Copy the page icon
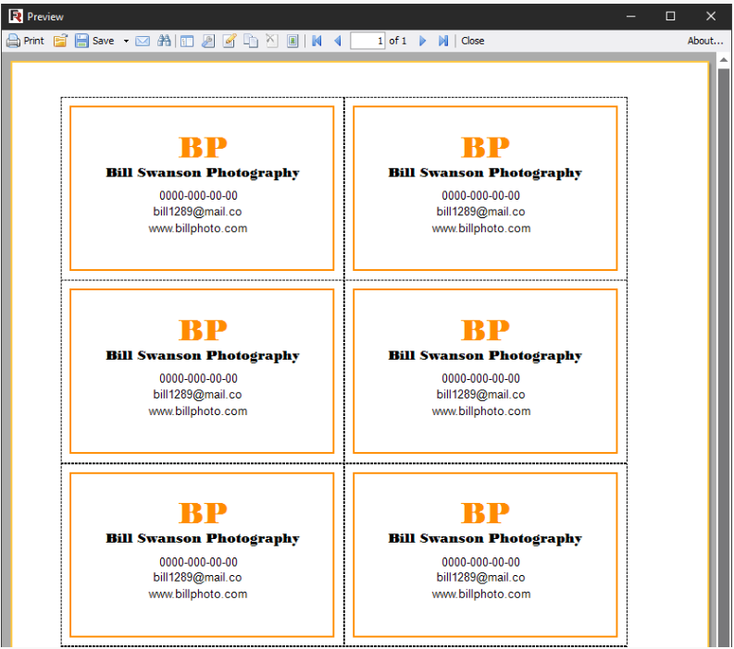Screen dimensions: 734x649 coord(251,42)
